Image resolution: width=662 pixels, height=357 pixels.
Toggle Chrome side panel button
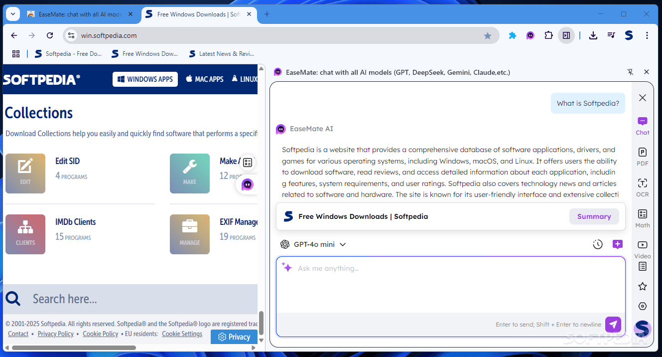point(566,35)
